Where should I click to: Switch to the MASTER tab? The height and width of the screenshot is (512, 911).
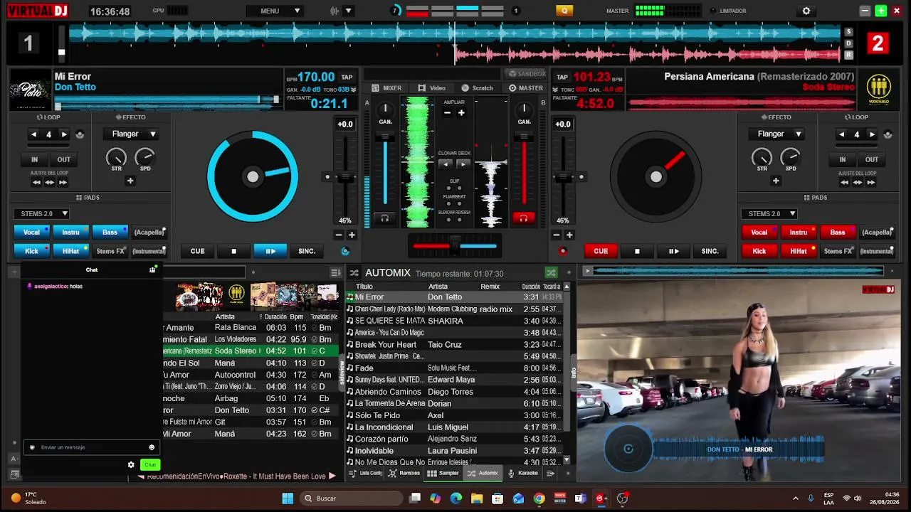click(x=526, y=88)
